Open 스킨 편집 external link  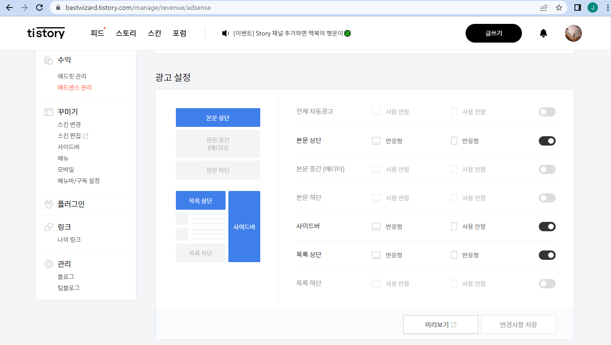point(69,136)
